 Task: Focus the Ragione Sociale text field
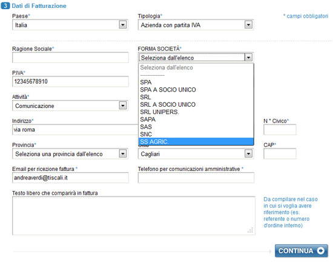[70, 58]
